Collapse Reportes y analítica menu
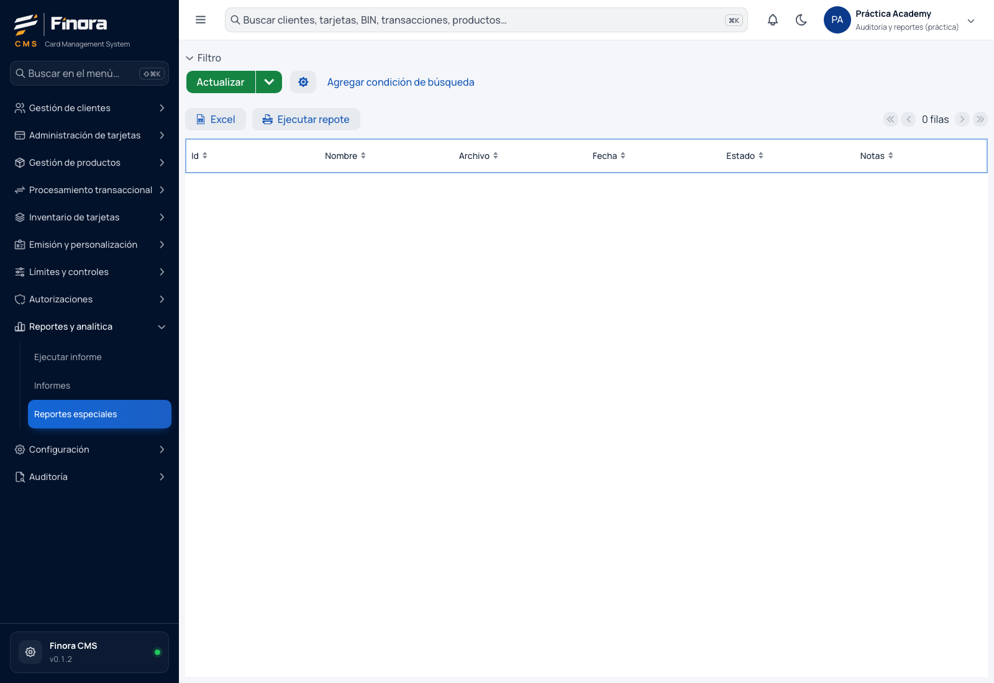 click(x=89, y=327)
